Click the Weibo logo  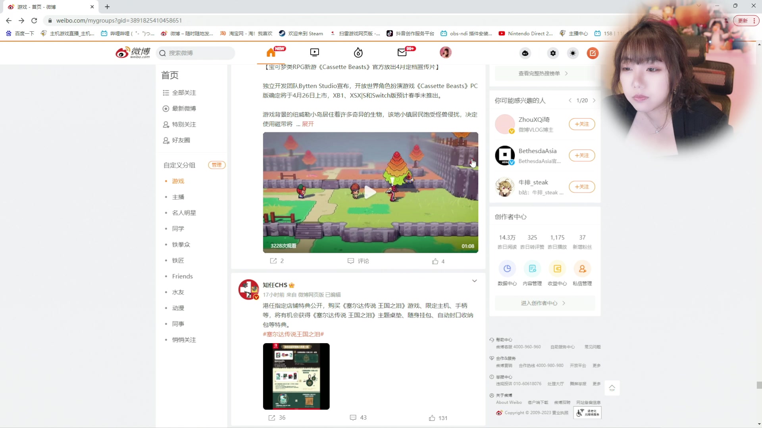[133, 53]
